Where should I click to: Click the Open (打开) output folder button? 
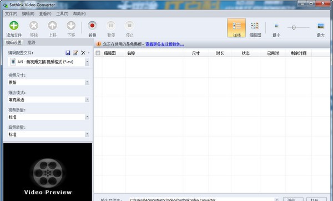(317, 199)
